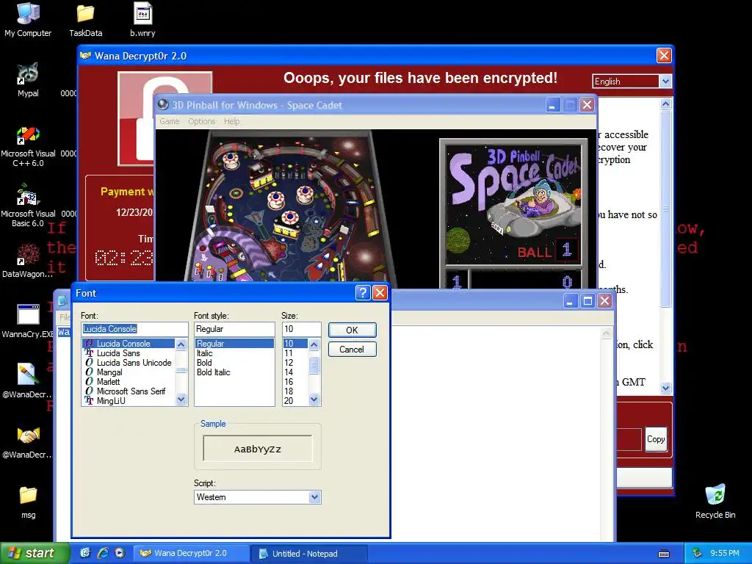The width and height of the screenshot is (752, 564).
Task: Click the Font style input field
Action: click(x=234, y=329)
